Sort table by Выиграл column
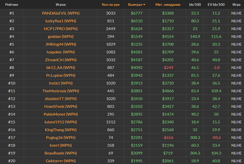 pos(135,5)
